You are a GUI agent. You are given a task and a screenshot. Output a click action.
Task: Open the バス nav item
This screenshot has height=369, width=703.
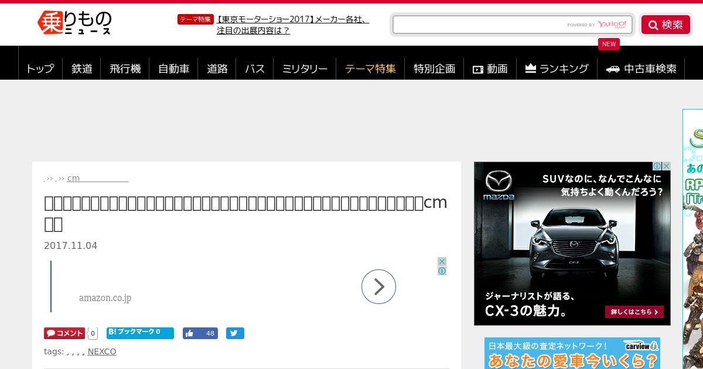pyautogui.click(x=255, y=69)
